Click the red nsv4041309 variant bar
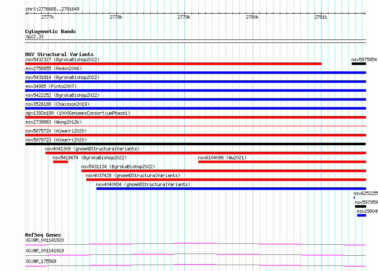Image resolution: width=378 pixels, height=271 pixels. coord(206,153)
